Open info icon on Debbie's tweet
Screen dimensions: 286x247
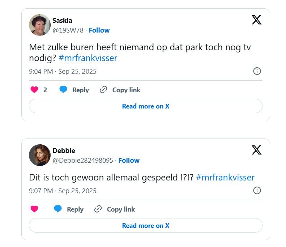(x=257, y=190)
